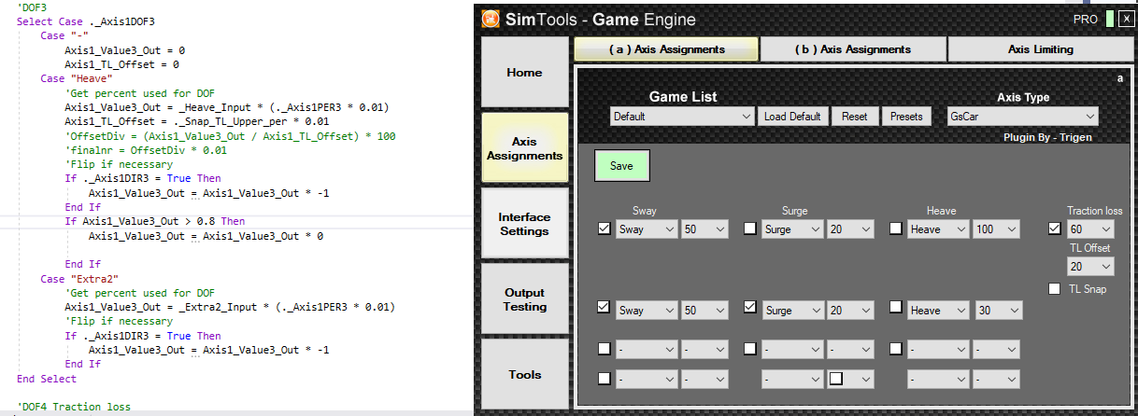Click the Load Default button
The height and width of the screenshot is (416, 1138).
pyautogui.click(x=792, y=117)
